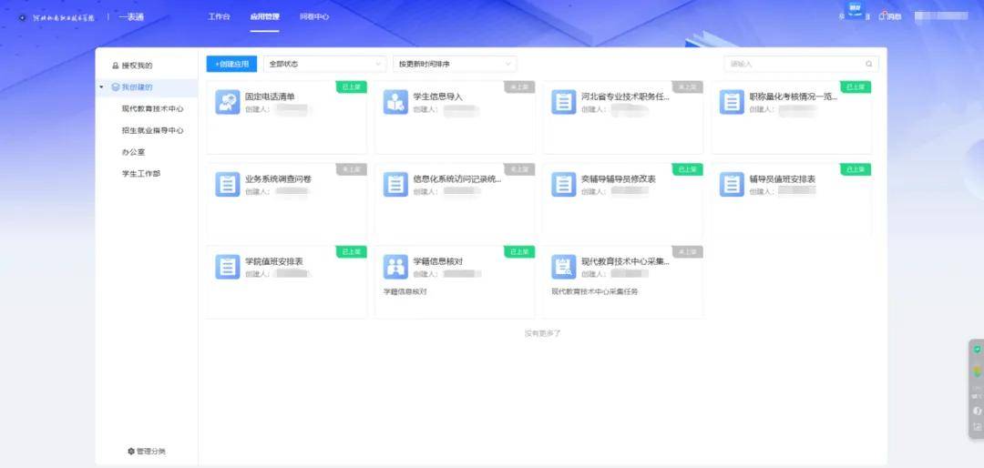Click the 固定电话清单 app icon
This screenshot has width=984, height=468.
pos(227,102)
